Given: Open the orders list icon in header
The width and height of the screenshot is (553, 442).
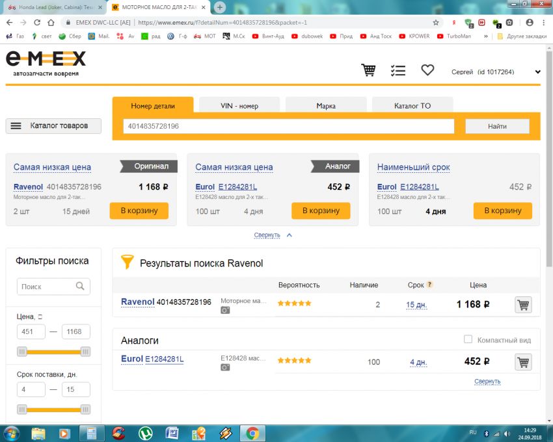Looking at the screenshot, I should tap(398, 70).
